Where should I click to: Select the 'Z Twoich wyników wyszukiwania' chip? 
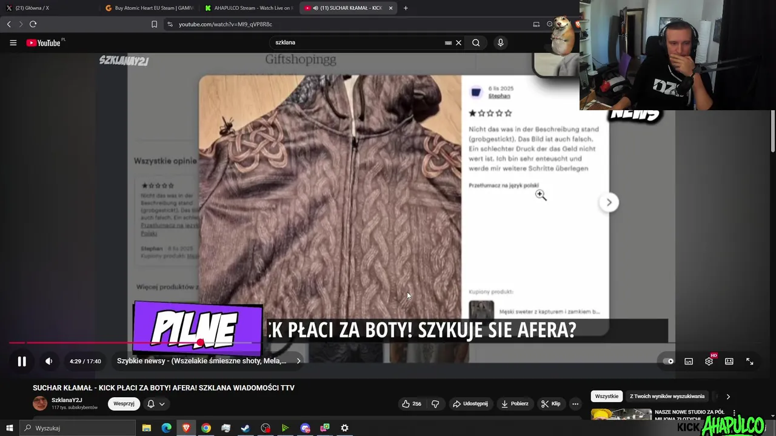tap(667, 396)
